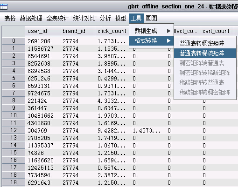The image size is (238, 187).
Task: Open the 表格 menu
Action: [10, 18]
